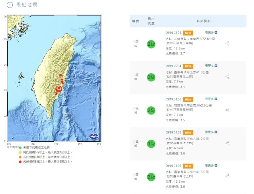Click the 最近地震 heading
Image resolution: width=254 pixels, height=194 pixels.
tap(27, 5)
